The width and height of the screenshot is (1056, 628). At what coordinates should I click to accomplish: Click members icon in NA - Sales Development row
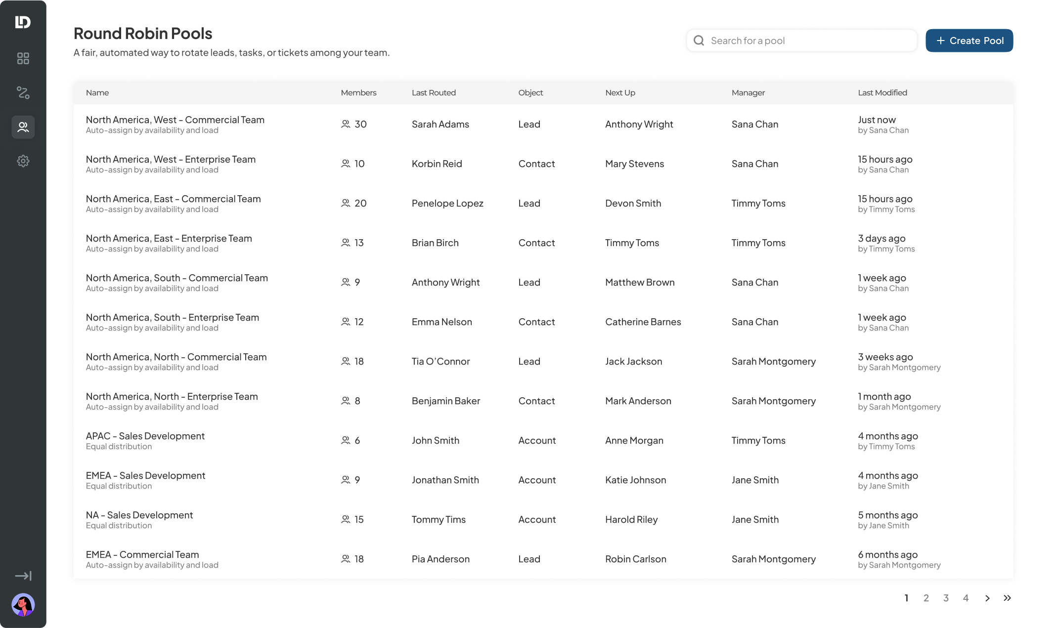(x=346, y=519)
